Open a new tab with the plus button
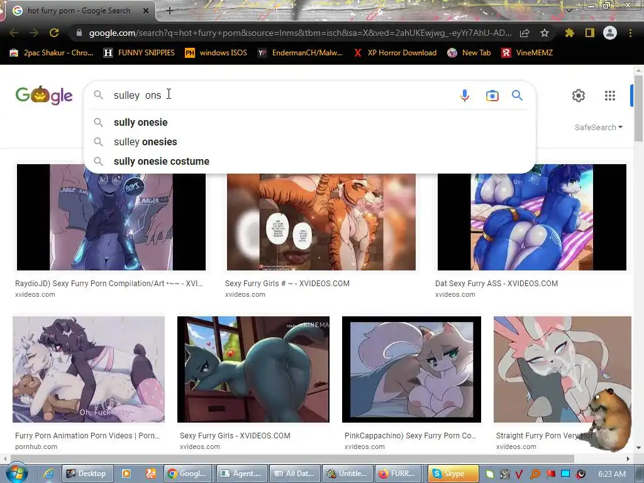644x483 pixels. pos(170,11)
